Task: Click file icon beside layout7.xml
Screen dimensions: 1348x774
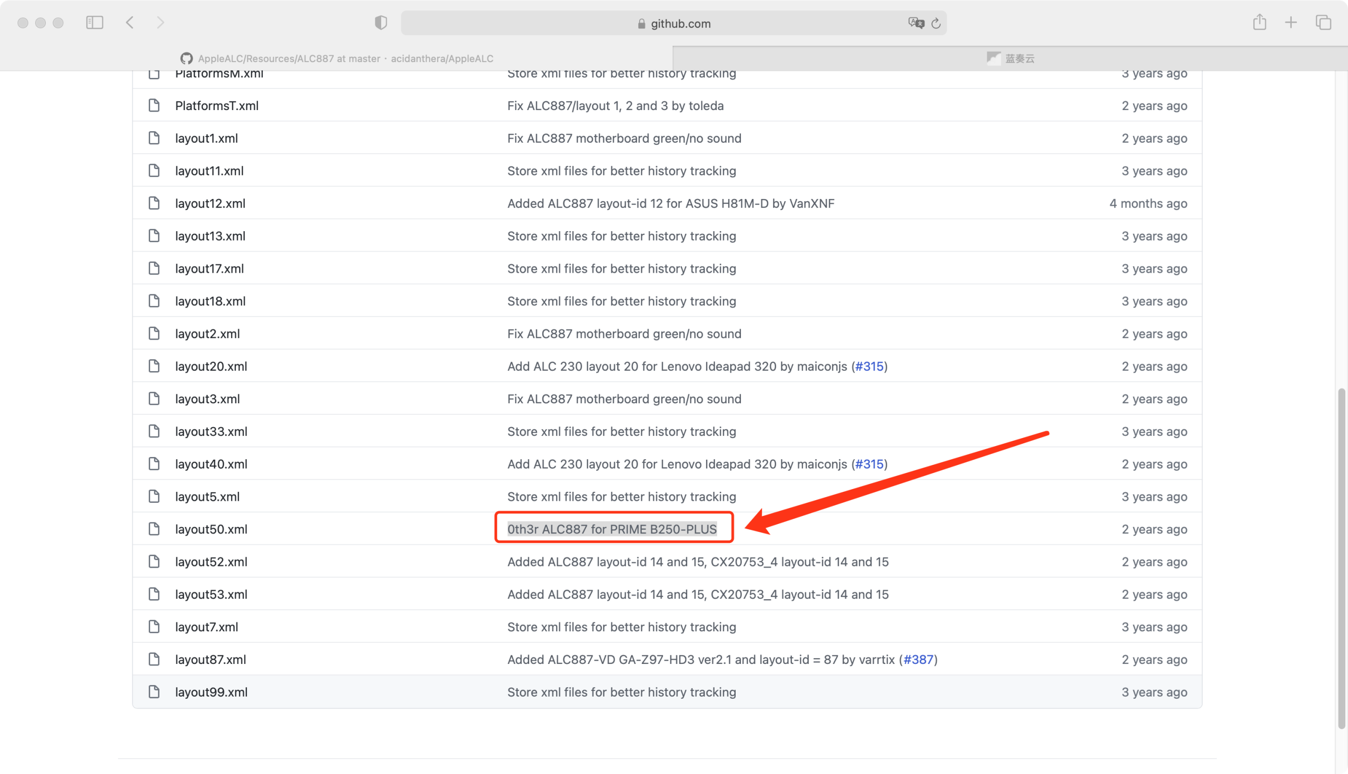Action: (x=154, y=627)
